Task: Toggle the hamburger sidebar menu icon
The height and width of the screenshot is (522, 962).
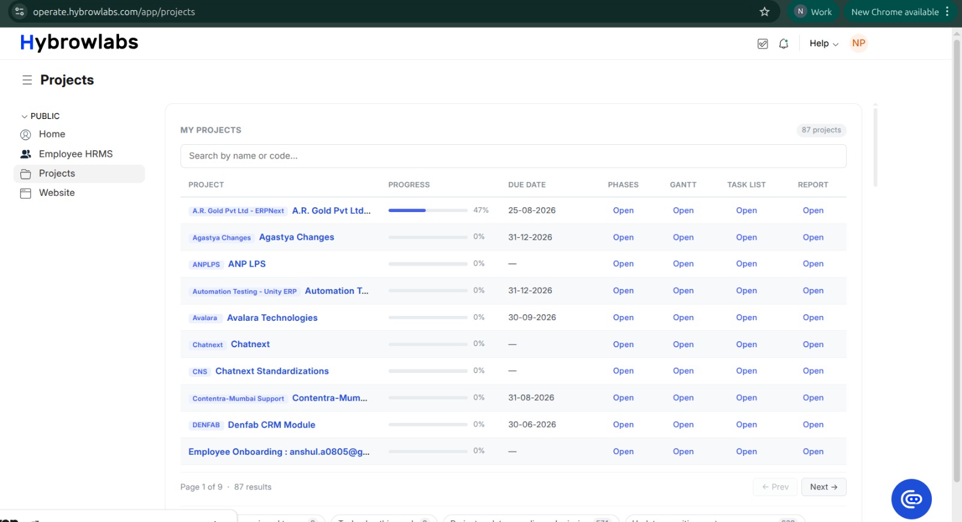Action: click(x=27, y=80)
